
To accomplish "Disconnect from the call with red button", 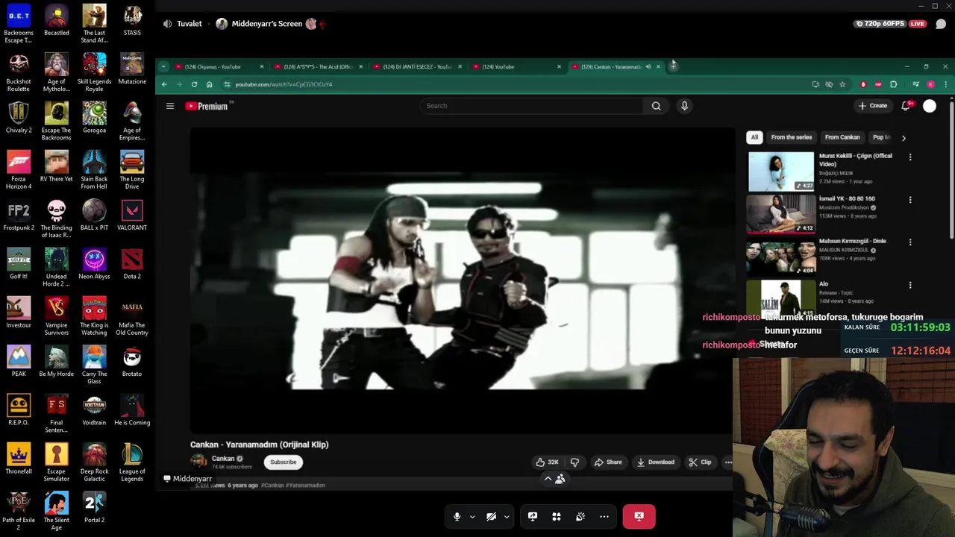I will (x=639, y=516).
